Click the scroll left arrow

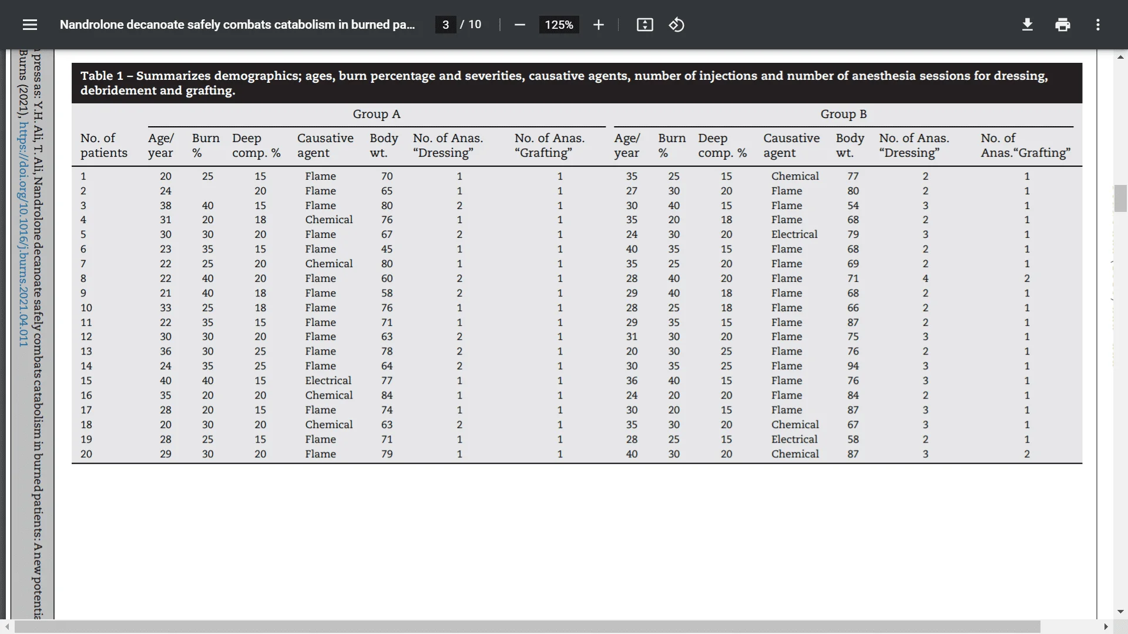pyautogui.click(x=6, y=627)
